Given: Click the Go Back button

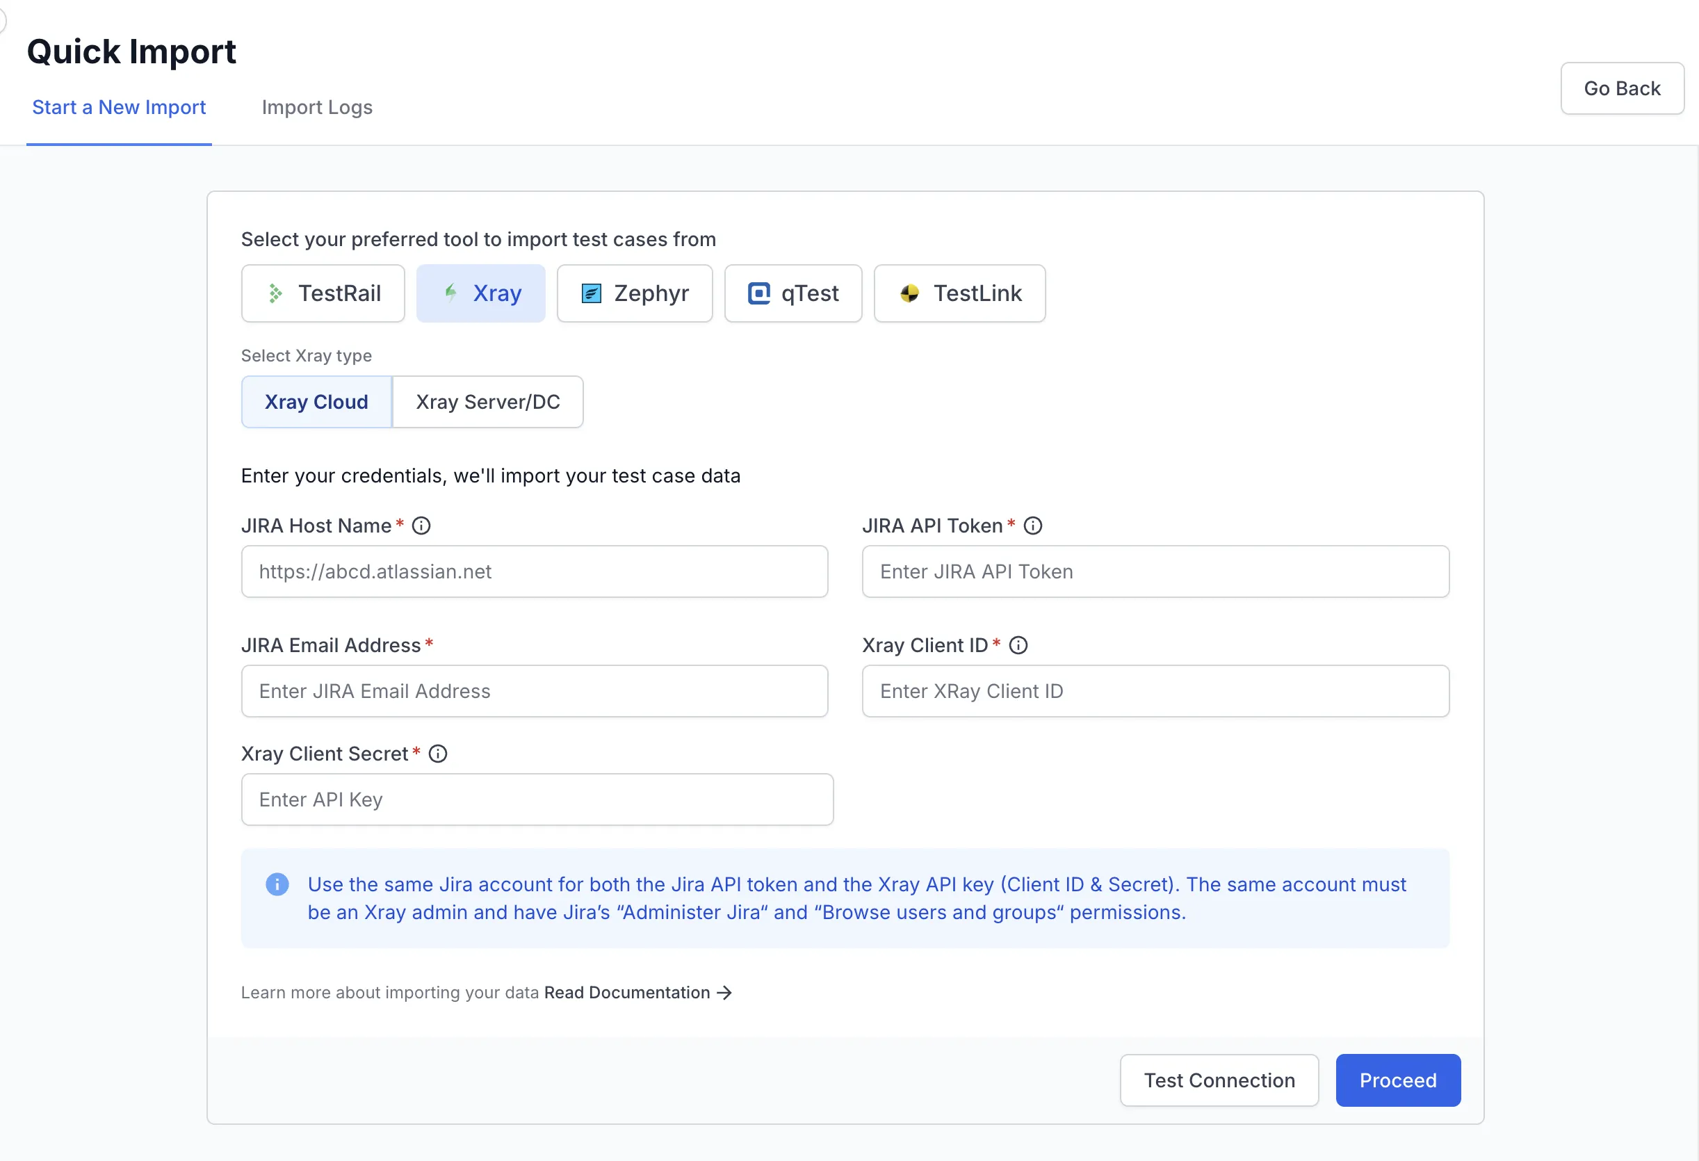Looking at the screenshot, I should (x=1623, y=88).
